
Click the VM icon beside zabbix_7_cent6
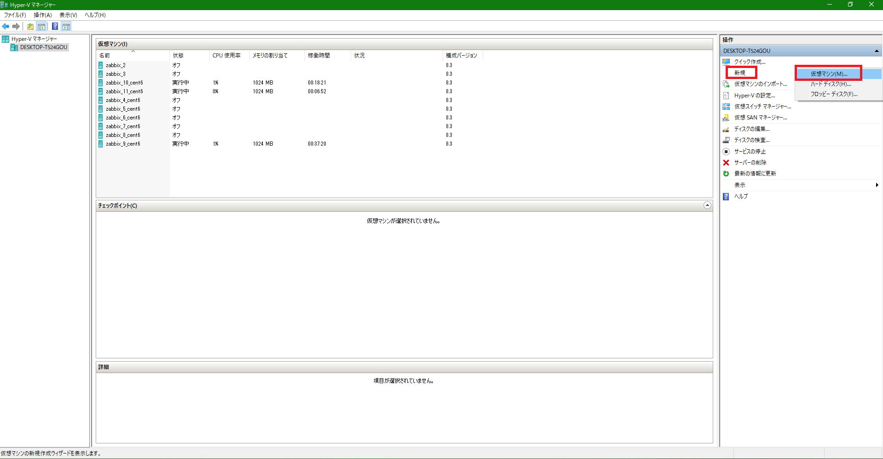pos(101,126)
